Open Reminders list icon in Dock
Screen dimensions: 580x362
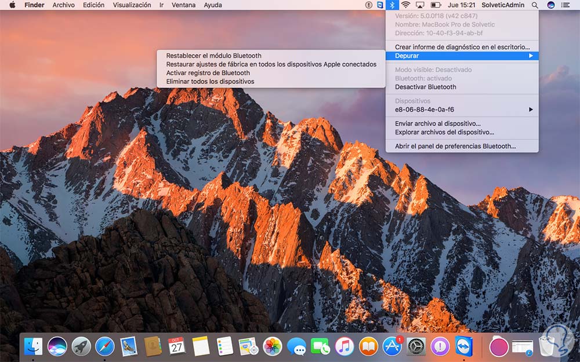tap(224, 346)
